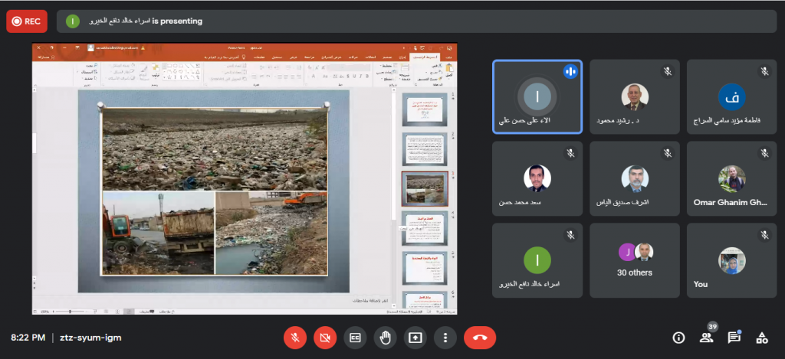Open the meeting details info icon
Viewport: 785px width, 359px height.
click(678, 338)
